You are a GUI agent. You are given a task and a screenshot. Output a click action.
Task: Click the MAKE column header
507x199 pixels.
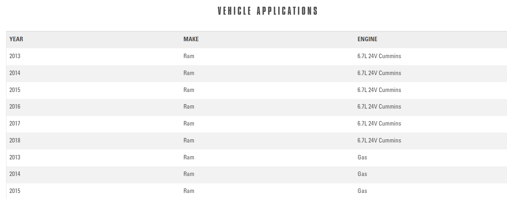191,39
